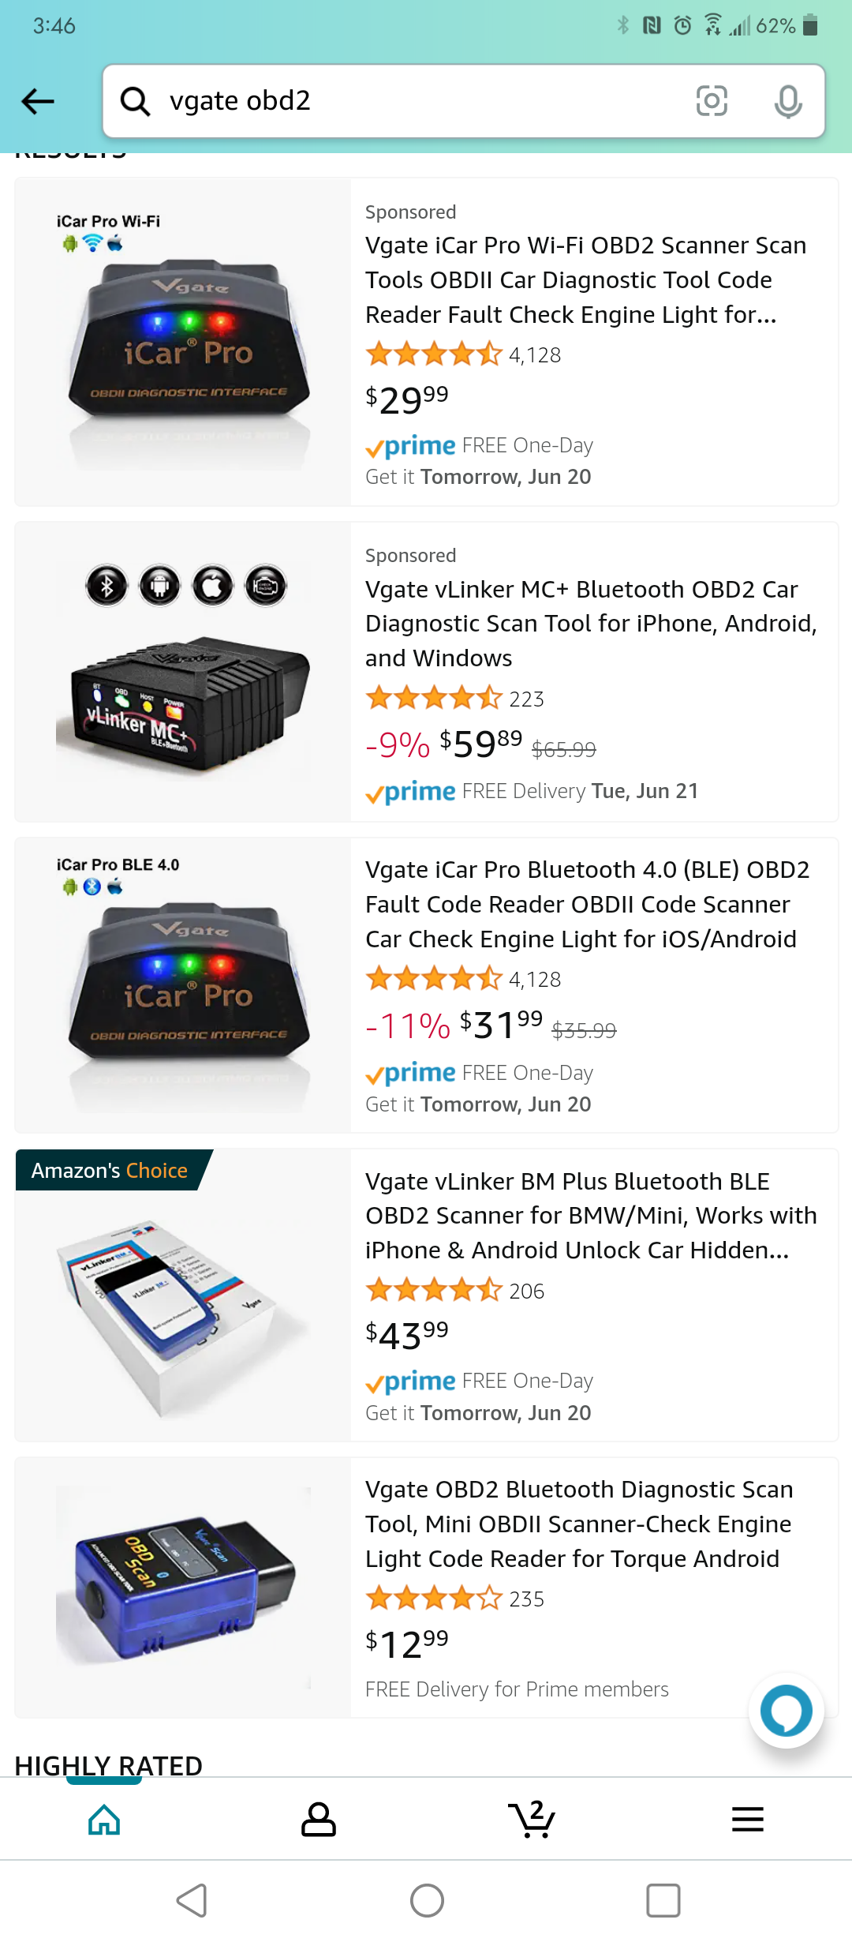Tap the Android home circle button
The image size is (852, 1942).
tap(427, 1900)
